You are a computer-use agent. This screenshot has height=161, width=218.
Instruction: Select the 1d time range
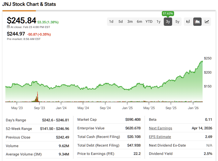point(111,22)
